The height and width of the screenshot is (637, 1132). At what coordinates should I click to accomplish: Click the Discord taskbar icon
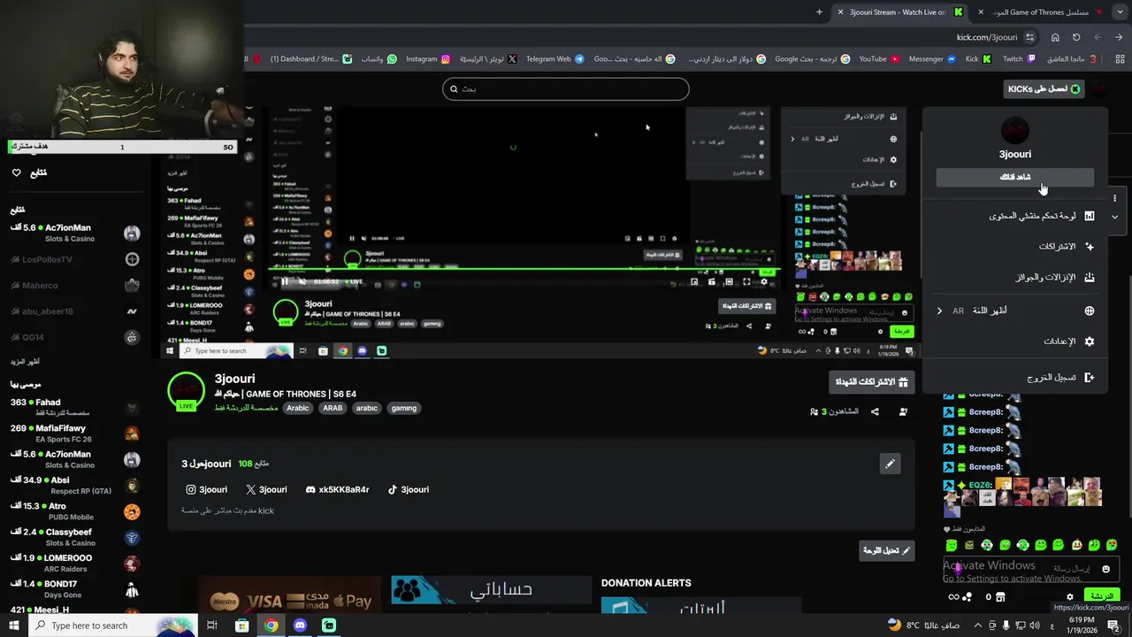click(300, 625)
